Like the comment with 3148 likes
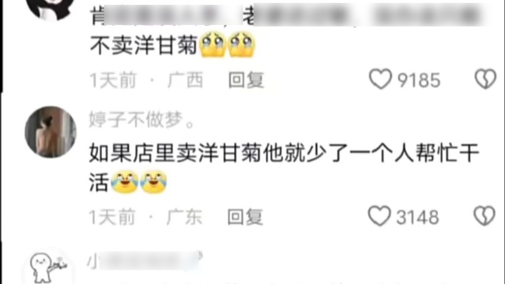Image resolution: width=505 pixels, height=284 pixels. pos(379,216)
